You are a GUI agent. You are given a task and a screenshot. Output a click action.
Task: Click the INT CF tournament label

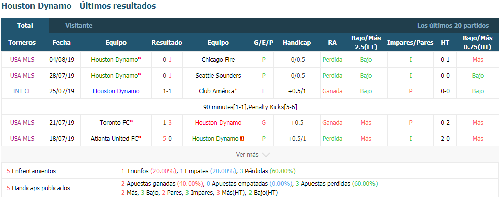[22, 91]
